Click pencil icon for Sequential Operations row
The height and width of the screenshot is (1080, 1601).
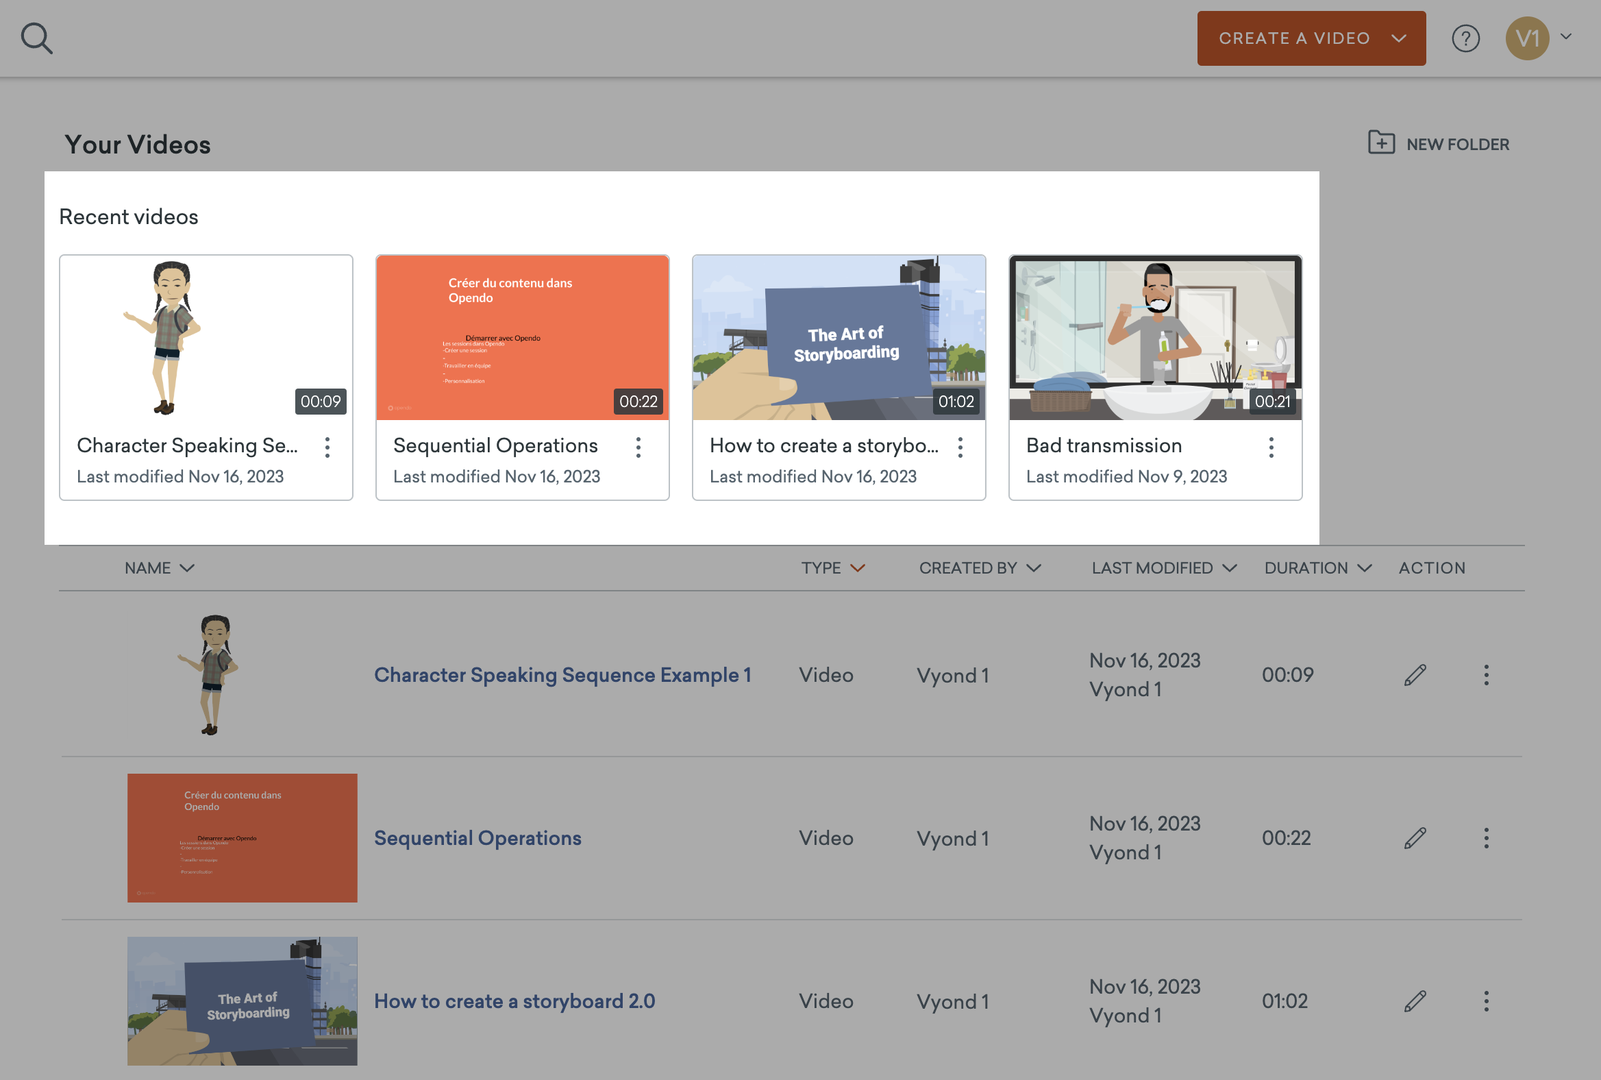click(1415, 837)
